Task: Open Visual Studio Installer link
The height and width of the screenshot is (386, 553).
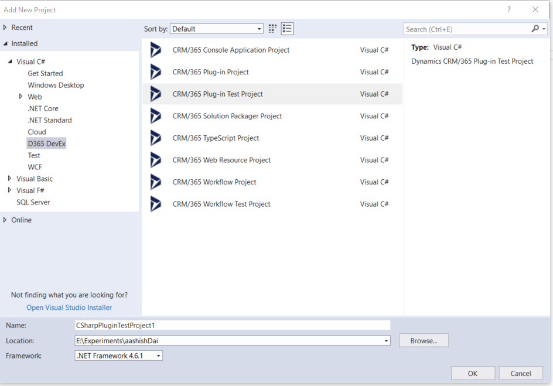Action: [69, 308]
